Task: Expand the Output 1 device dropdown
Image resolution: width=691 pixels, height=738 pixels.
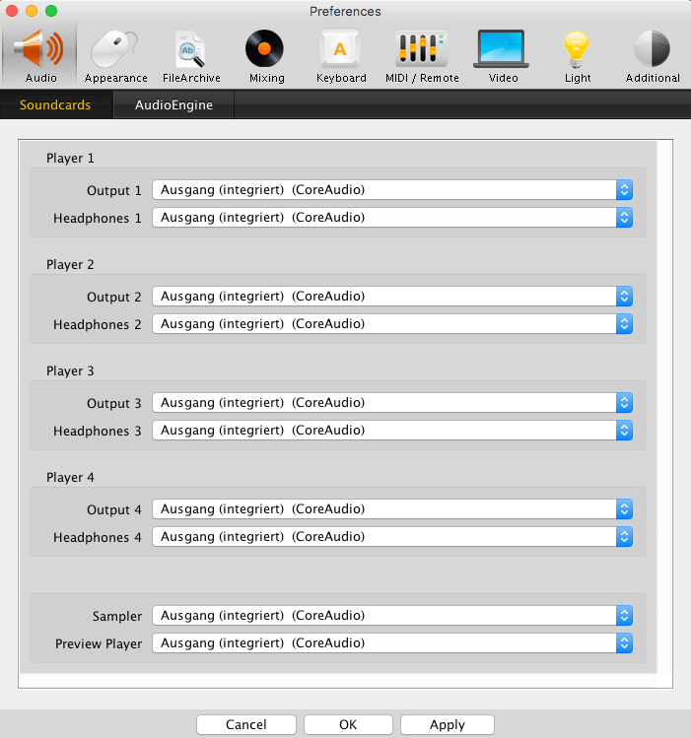Action: click(391, 190)
